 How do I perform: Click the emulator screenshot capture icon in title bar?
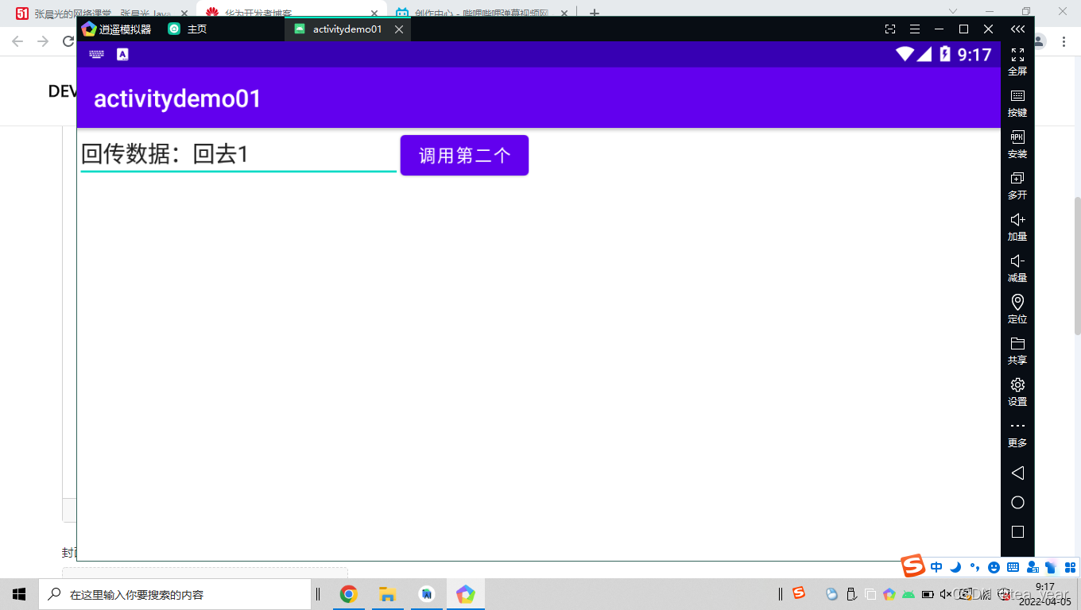click(890, 29)
